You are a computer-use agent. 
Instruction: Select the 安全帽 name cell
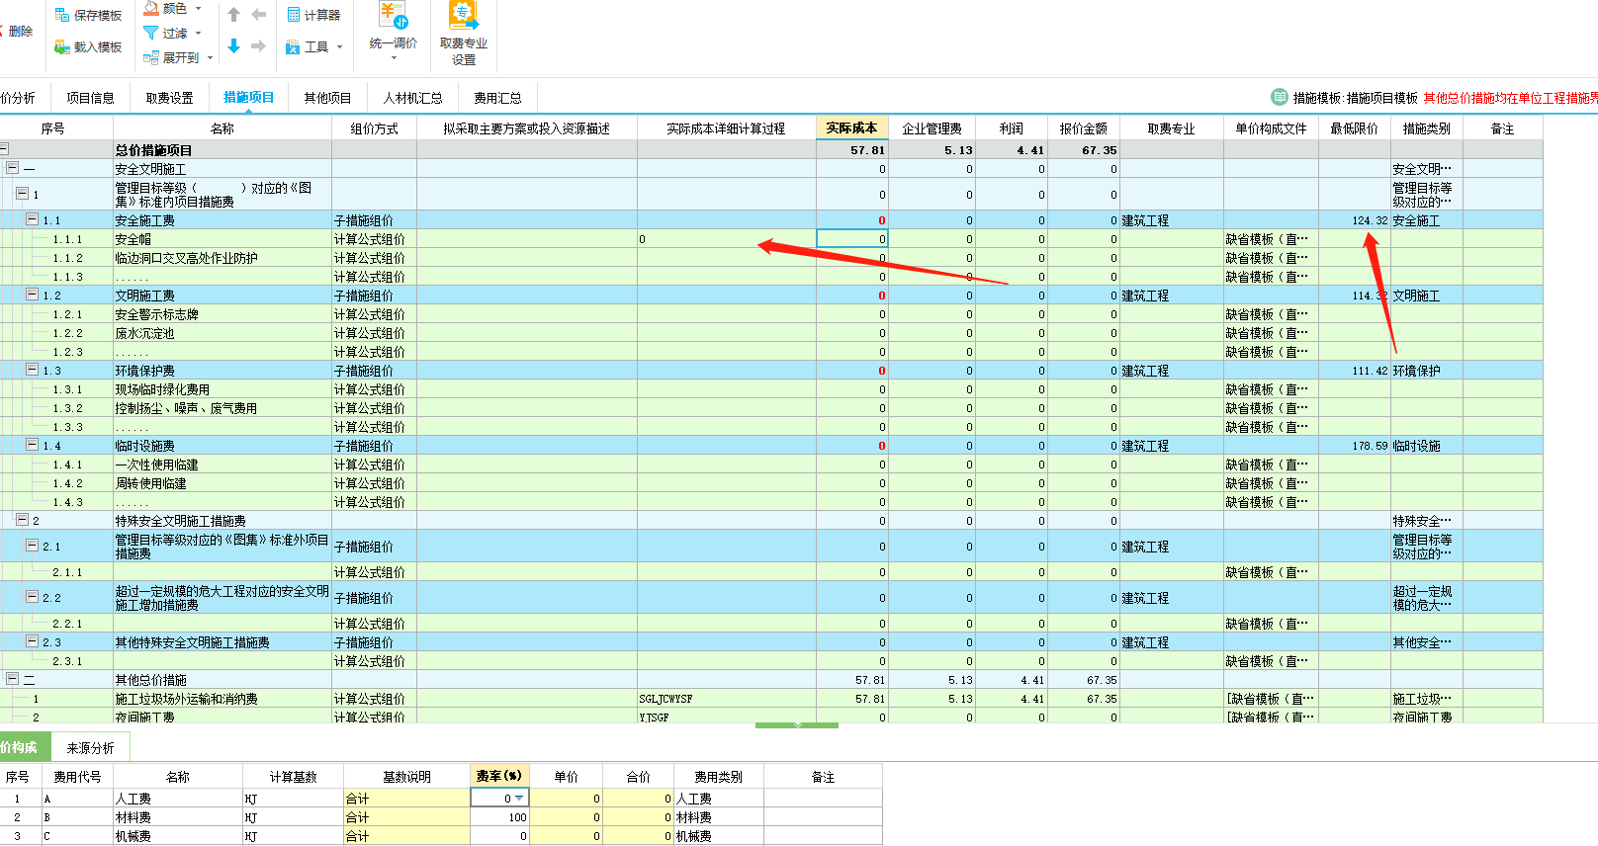coord(222,238)
